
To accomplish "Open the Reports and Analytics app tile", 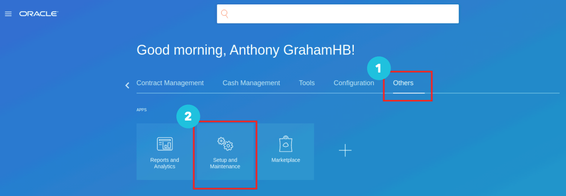I will pos(165,151).
